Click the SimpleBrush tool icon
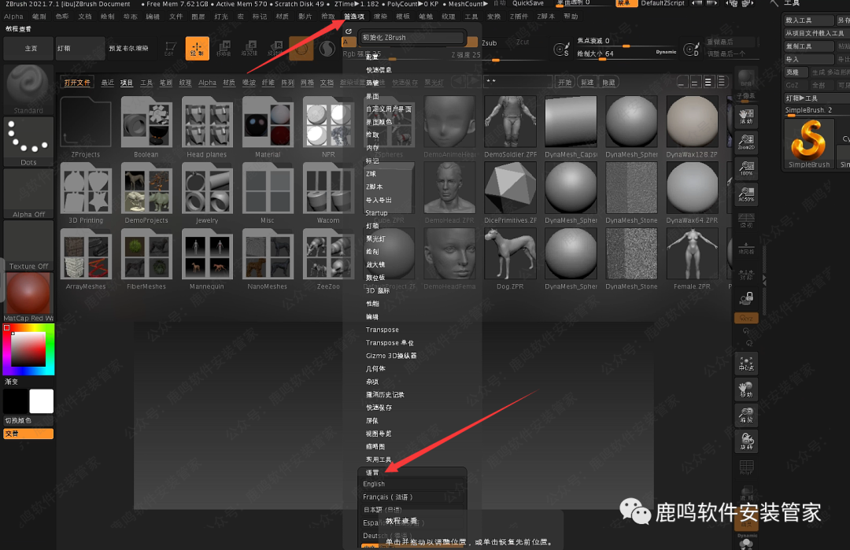 coord(808,143)
